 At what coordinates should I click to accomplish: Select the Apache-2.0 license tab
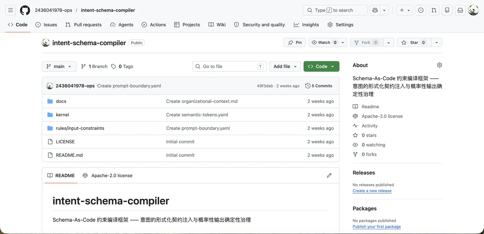coord(108,175)
